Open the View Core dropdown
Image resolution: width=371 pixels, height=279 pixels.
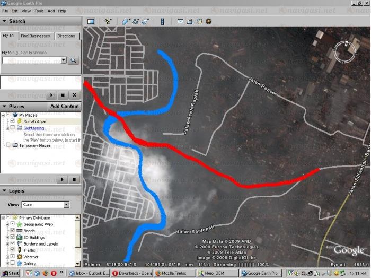(x=45, y=204)
